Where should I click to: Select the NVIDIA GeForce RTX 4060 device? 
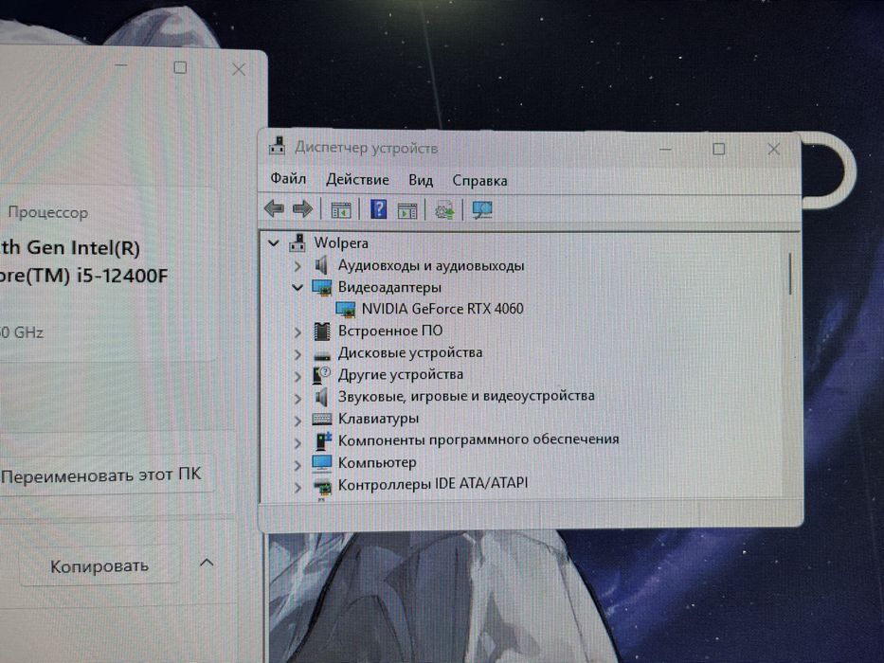(x=442, y=309)
